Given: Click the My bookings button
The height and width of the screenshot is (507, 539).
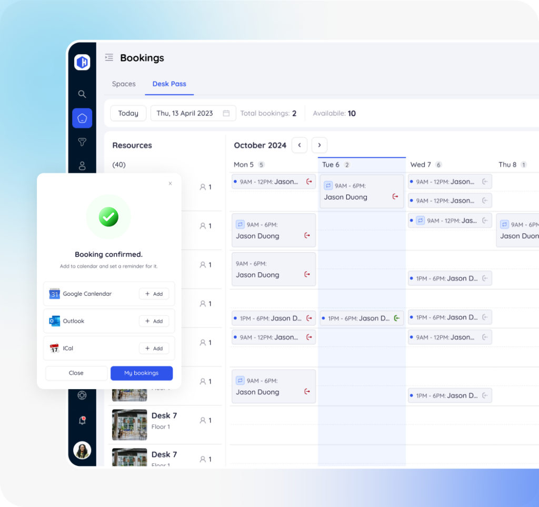Looking at the screenshot, I should pos(141,373).
